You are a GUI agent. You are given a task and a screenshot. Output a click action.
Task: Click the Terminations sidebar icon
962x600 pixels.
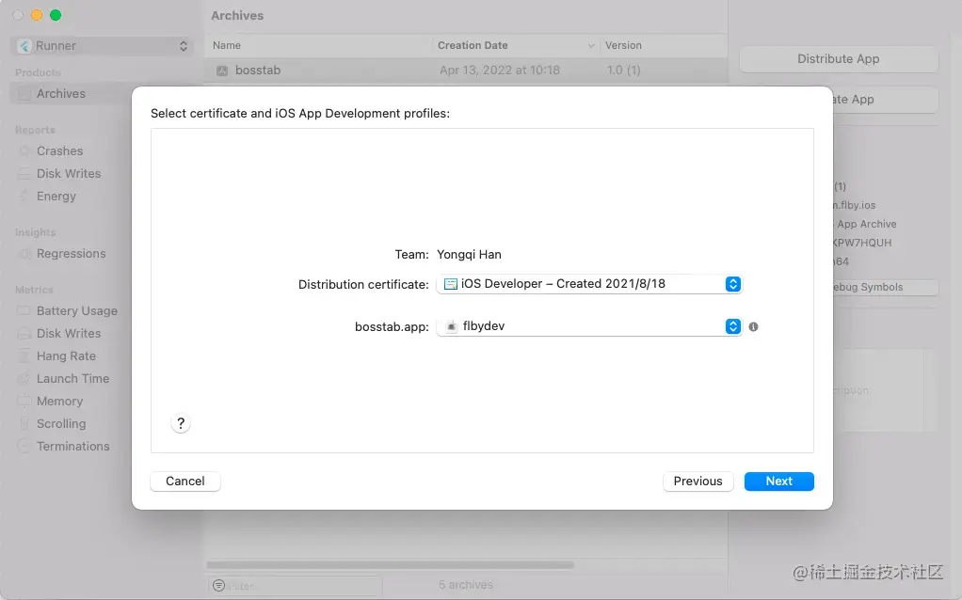[24, 446]
